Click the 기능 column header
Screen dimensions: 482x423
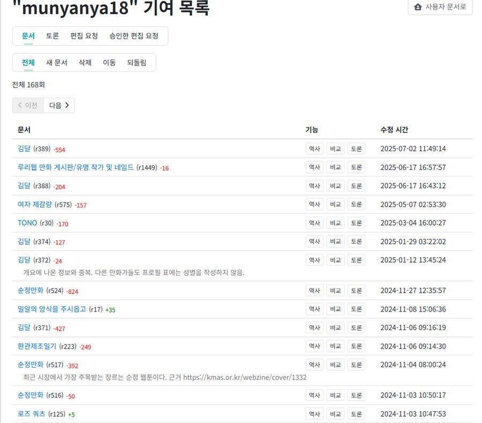[x=312, y=130]
